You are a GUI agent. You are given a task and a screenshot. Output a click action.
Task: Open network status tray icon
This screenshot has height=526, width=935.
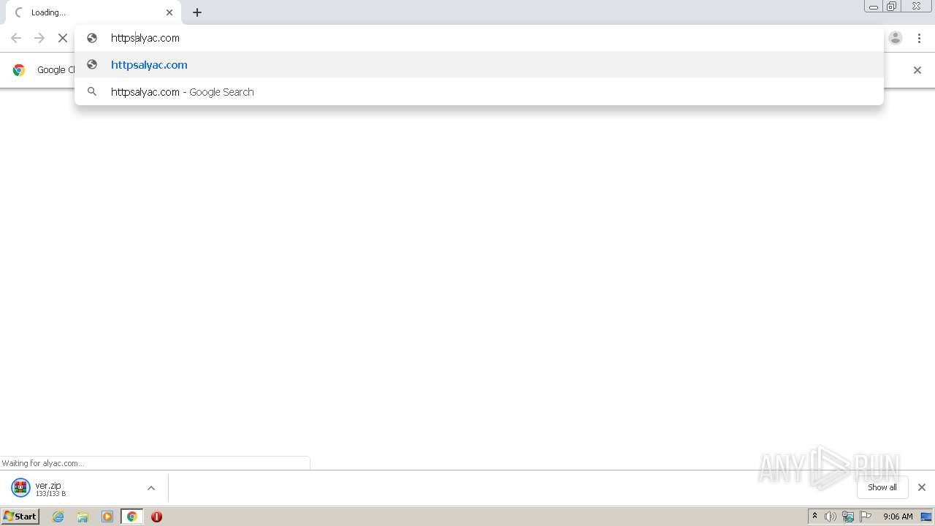tap(848, 517)
